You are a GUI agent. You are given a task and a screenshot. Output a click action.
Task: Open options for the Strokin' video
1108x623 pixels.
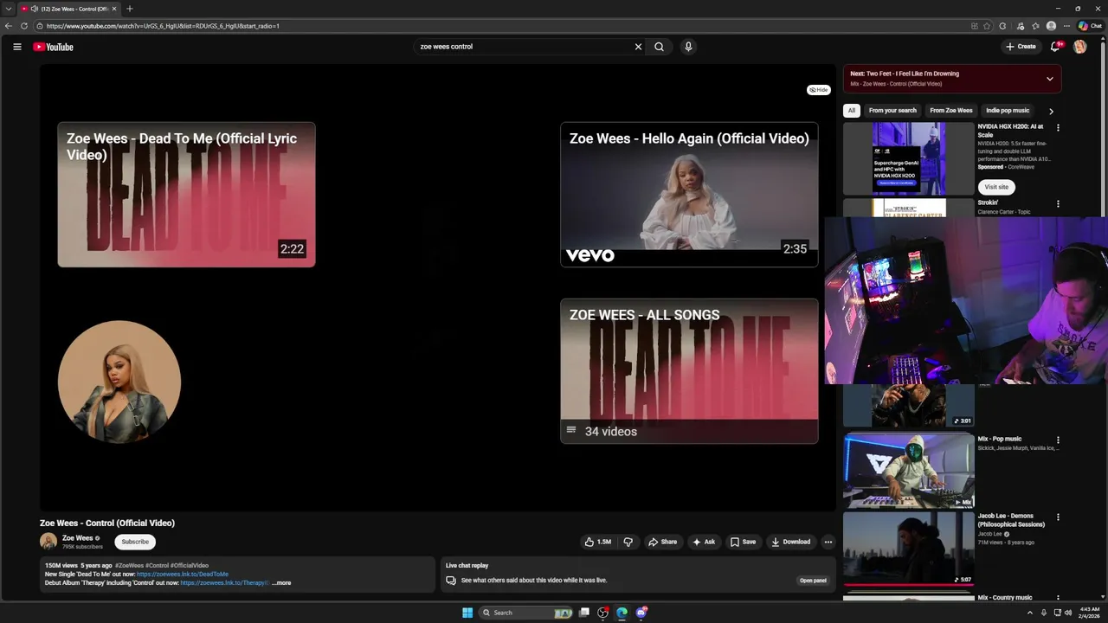tap(1058, 203)
